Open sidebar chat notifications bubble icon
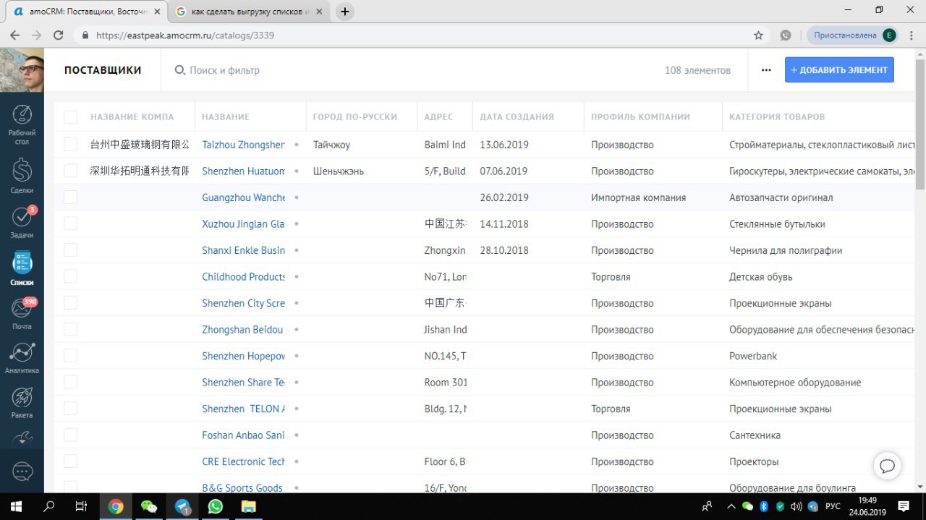The image size is (926, 520). point(22,472)
